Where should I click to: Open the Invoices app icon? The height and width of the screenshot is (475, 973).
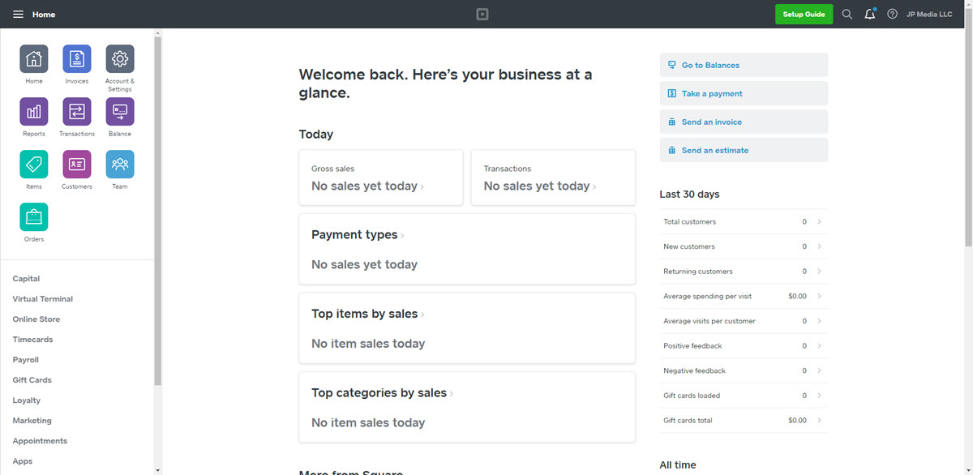tap(77, 59)
